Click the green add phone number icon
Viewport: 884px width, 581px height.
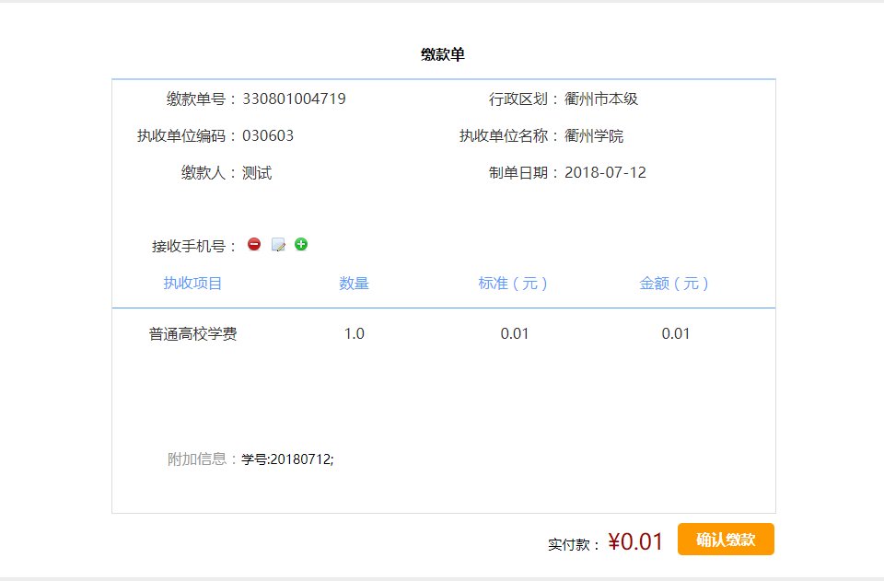(x=301, y=244)
